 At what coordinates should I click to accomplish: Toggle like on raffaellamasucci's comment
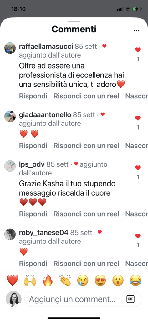pos(138,50)
